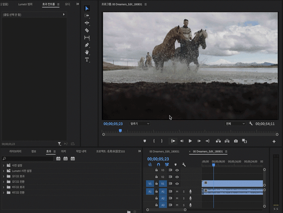Click the Export Frame camera icon

point(236,141)
